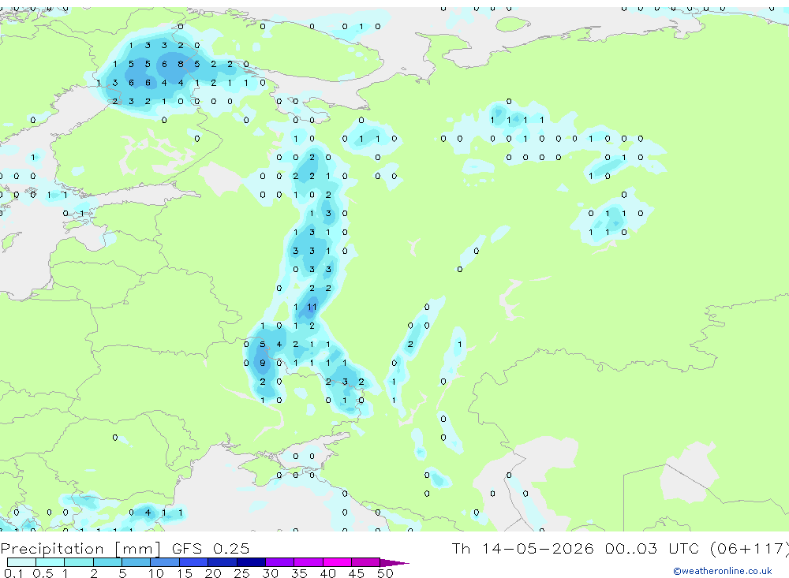The width and height of the screenshot is (789, 578).
Task: Click the legend label '0.1'
Action: tap(13, 573)
